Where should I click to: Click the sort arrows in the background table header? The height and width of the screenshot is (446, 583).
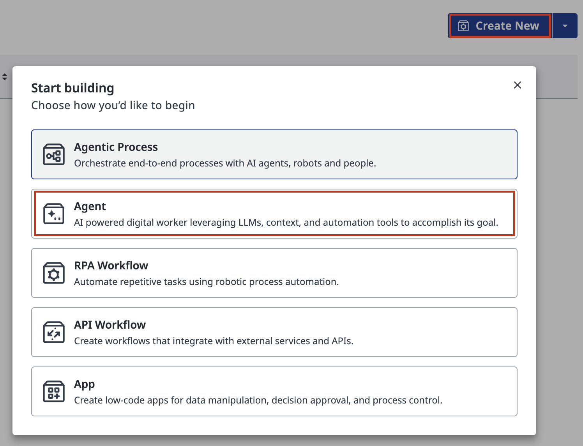click(5, 77)
